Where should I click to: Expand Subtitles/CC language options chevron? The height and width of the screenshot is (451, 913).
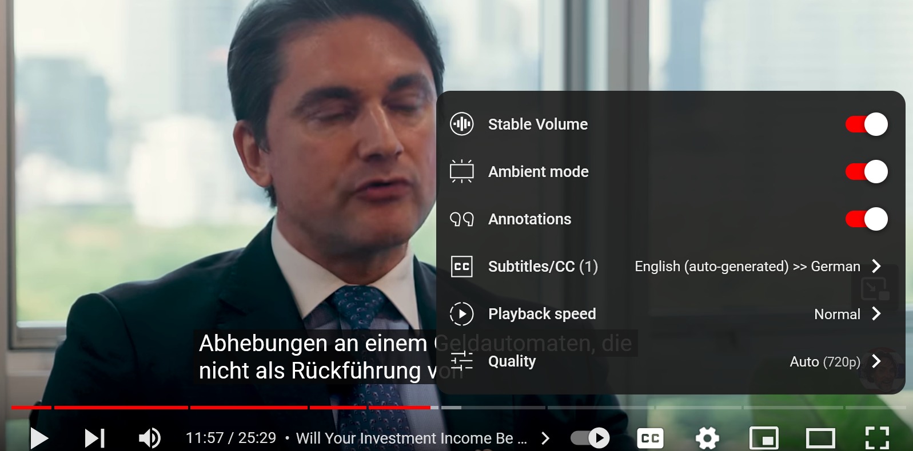(x=876, y=266)
